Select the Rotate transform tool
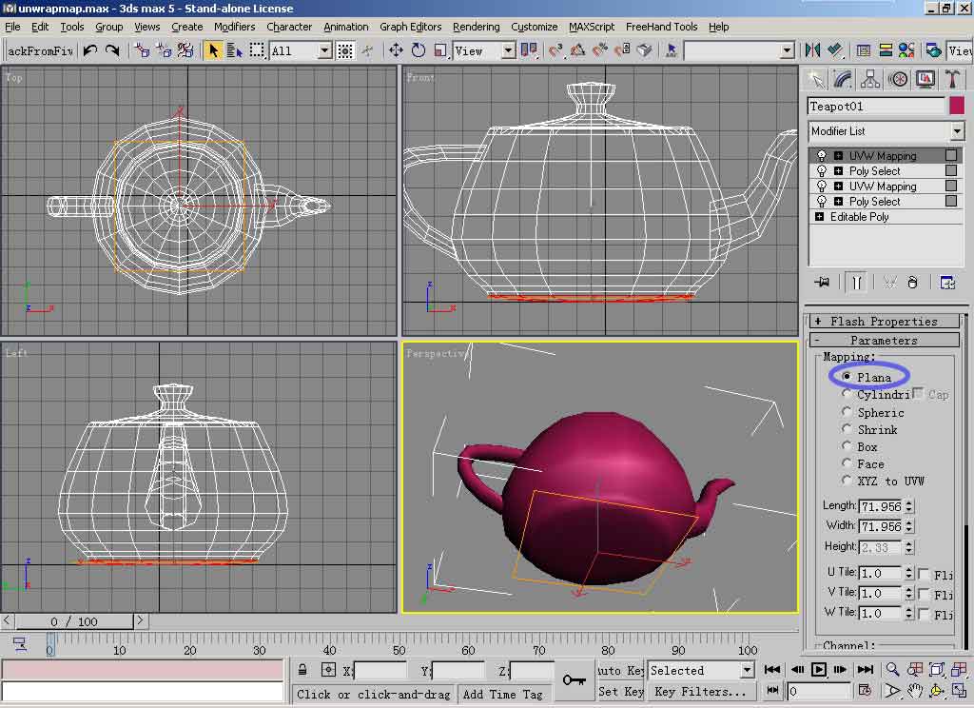Viewport: 974px width, 708px height. tap(418, 50)
